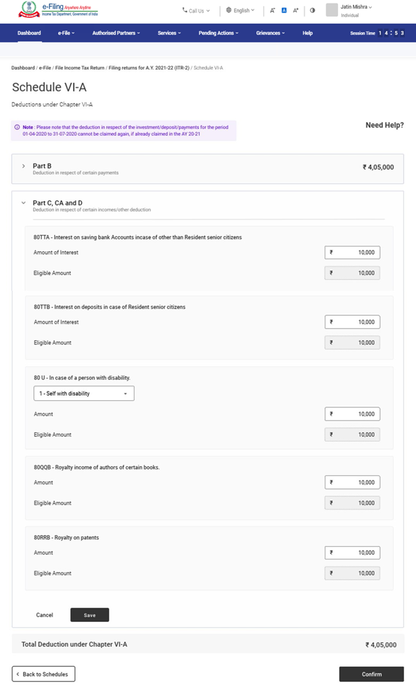
Task: Open the Grievances menu
Action: pos(270,33)
